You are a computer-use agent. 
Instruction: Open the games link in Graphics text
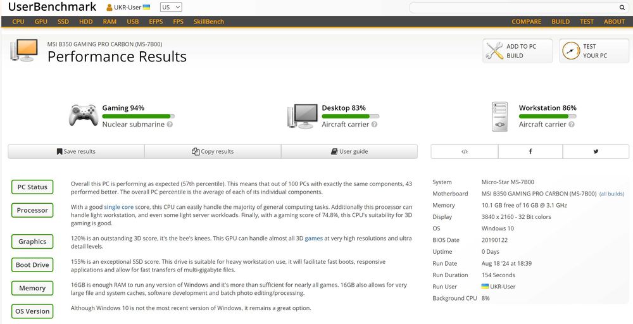(x=314, y=239)
